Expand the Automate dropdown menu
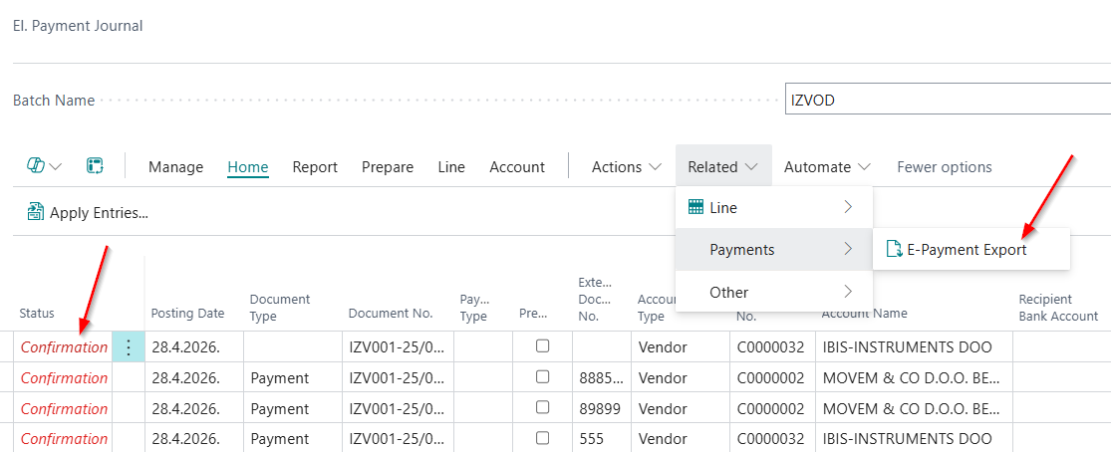 826,167
